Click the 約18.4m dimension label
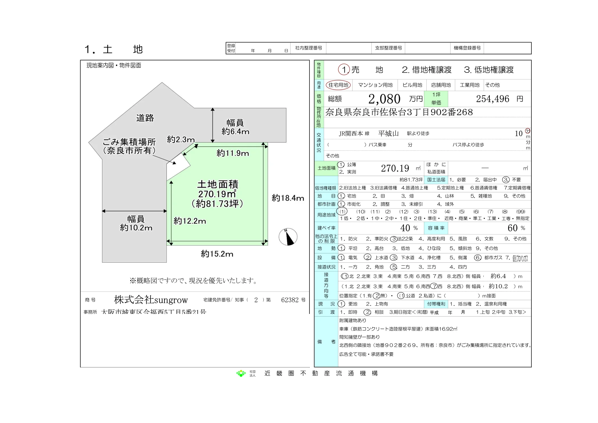 point(288,198)
